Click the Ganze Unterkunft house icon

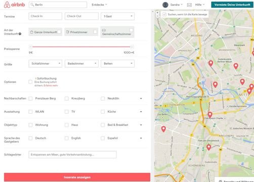tap(31, 32)
